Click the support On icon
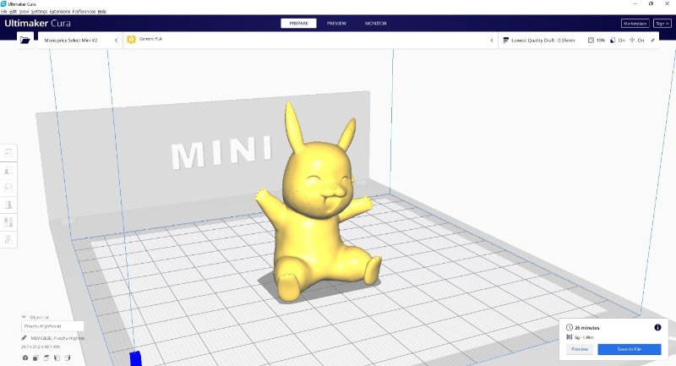This screenshot has width=676, height=366. (x=613, y=40)
